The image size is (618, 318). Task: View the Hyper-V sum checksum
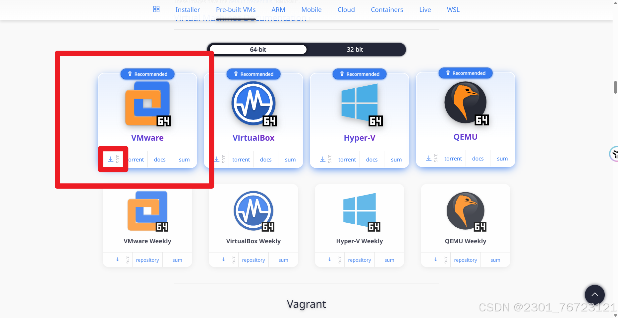tap(396, 159)
